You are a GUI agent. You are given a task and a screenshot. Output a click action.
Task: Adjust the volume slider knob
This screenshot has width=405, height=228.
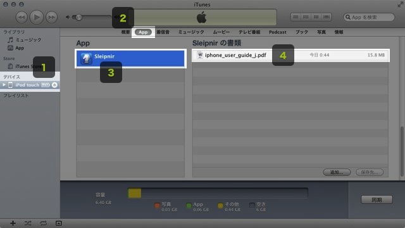(x=78, y=17)
